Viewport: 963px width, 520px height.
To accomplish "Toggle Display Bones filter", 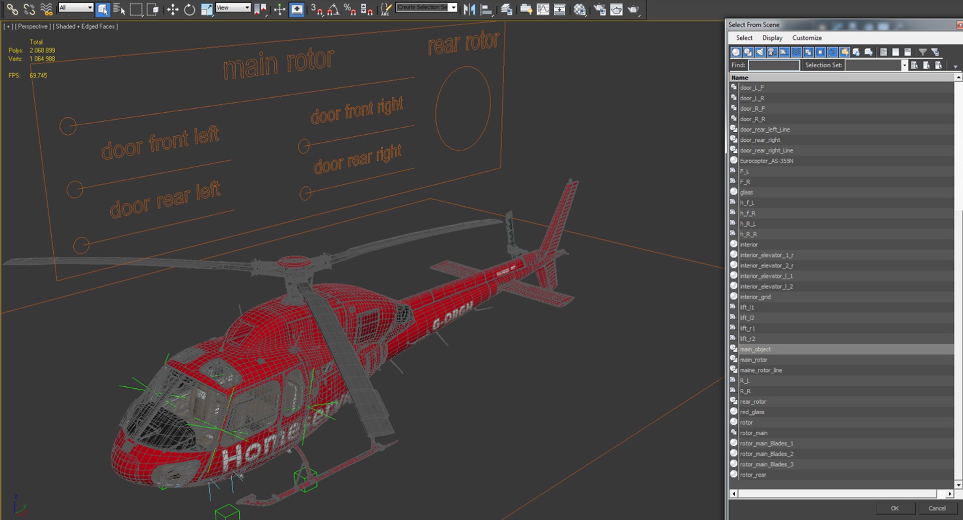I will click(832, 52).
